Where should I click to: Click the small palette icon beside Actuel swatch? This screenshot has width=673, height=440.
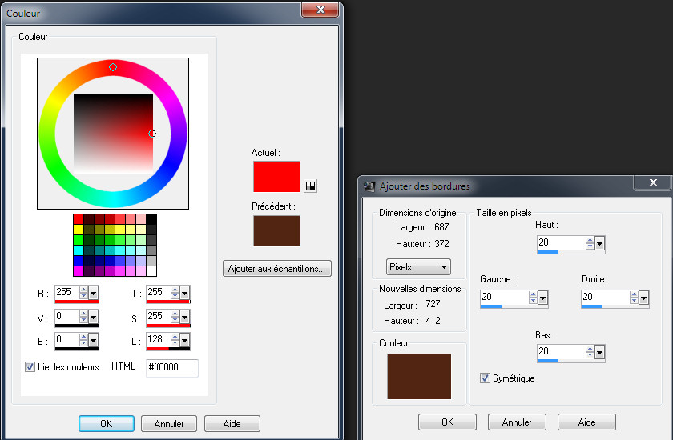click(x=310, y=186)
